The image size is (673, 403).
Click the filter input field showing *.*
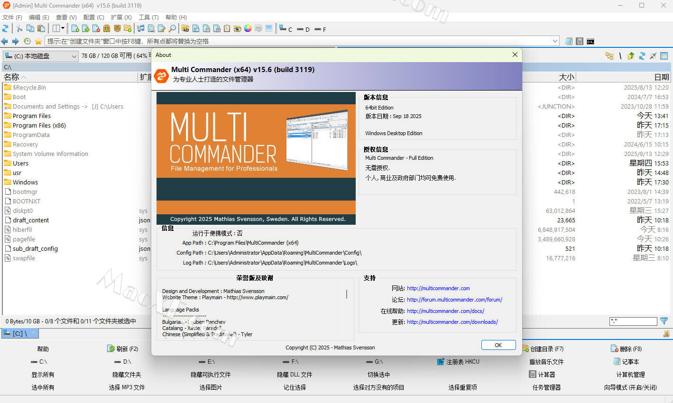coord(633,321)
